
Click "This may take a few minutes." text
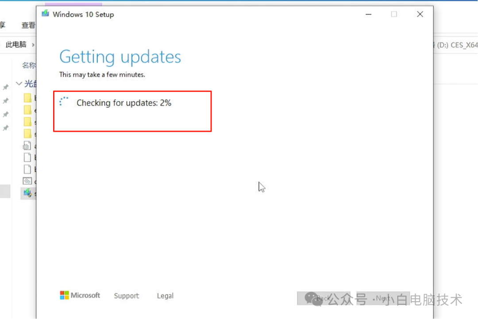102,75
